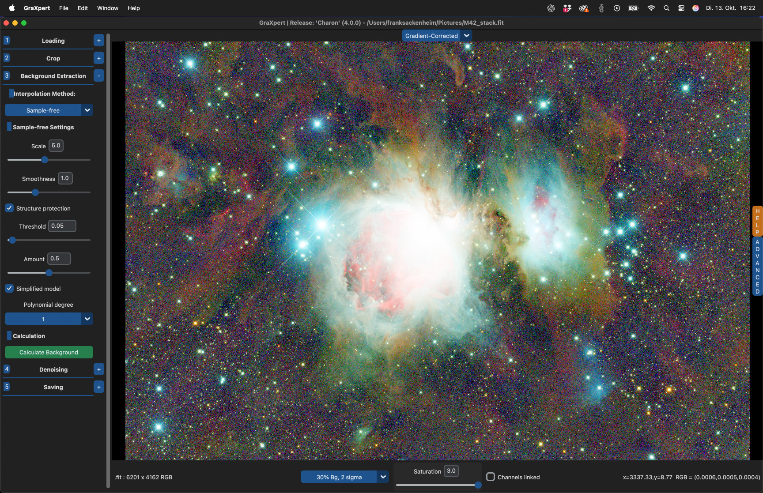Click the Amount slider handle

(49, 273)
